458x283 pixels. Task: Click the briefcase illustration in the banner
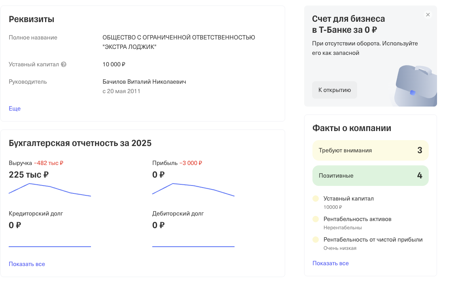[x=416, y=86]
